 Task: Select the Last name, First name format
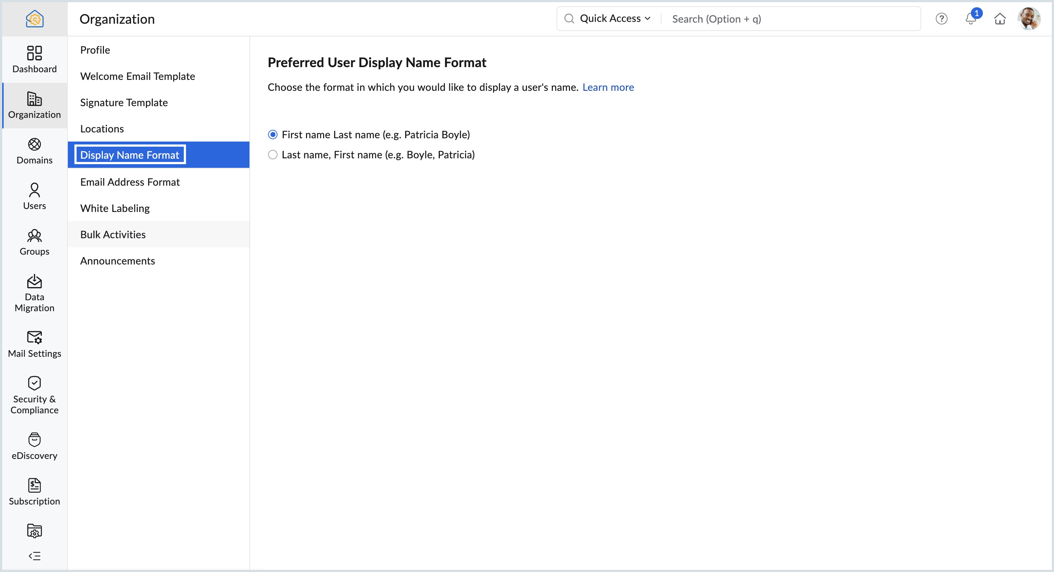point(272,155)
